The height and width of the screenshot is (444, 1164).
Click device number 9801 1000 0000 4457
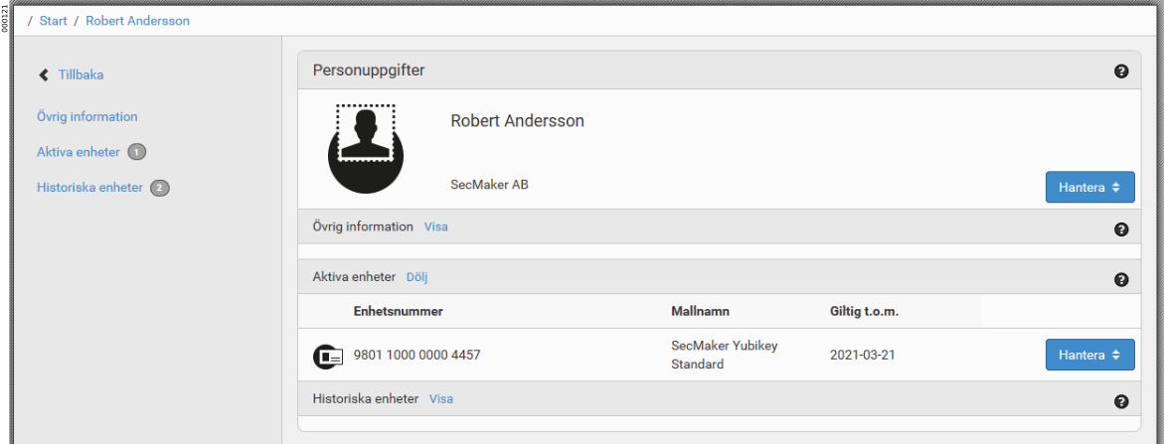417,355
